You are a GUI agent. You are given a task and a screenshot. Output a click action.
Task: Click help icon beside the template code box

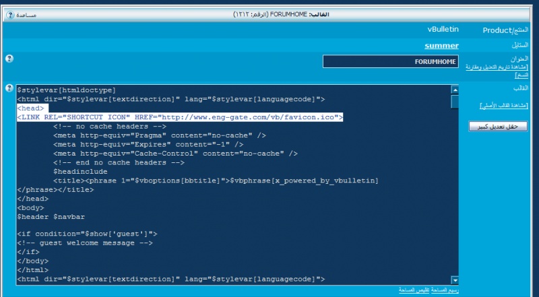point(9,88)
